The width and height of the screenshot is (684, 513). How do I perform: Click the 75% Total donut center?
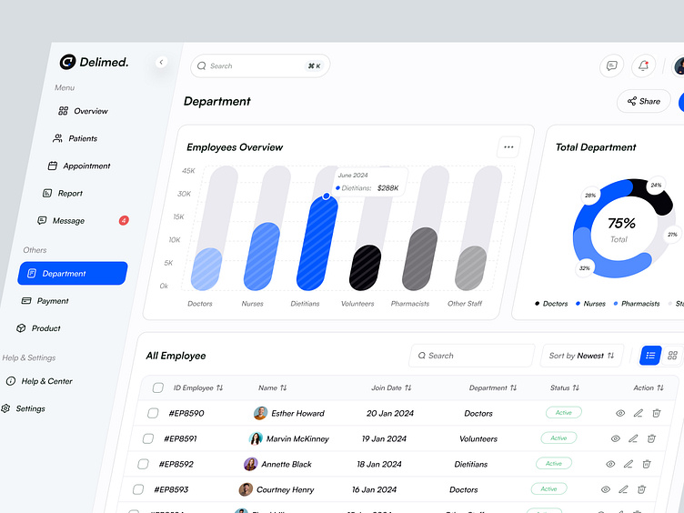click(621, 229)
